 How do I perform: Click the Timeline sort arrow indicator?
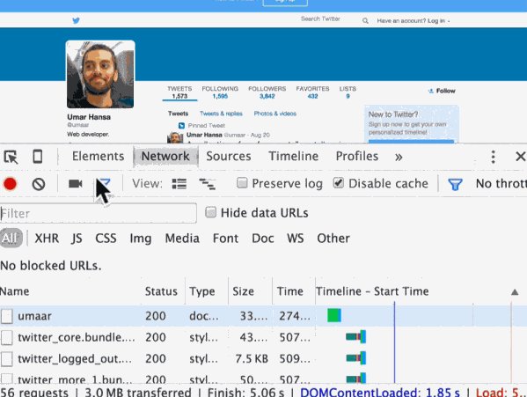click(515, 291)
